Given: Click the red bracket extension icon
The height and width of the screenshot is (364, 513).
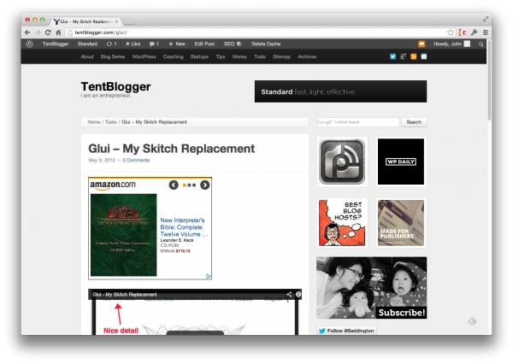Looking at the screenshot, I should point(463,32).
